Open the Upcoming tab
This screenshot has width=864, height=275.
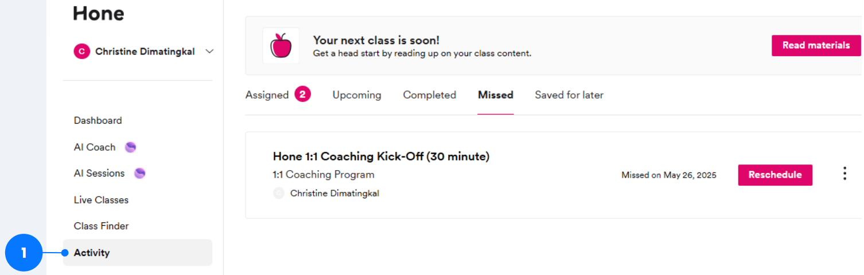[x=356, y=95]
